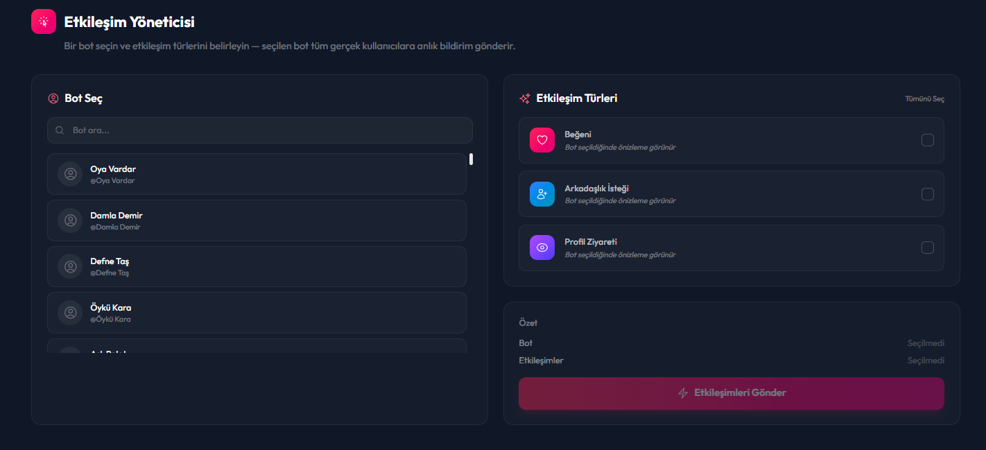Click the Etkileşimleri Gönder button

click(732, 393)
